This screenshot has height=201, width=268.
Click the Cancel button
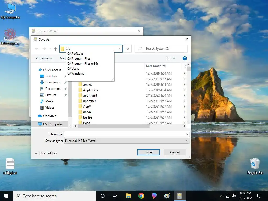[x=175, y=152]
